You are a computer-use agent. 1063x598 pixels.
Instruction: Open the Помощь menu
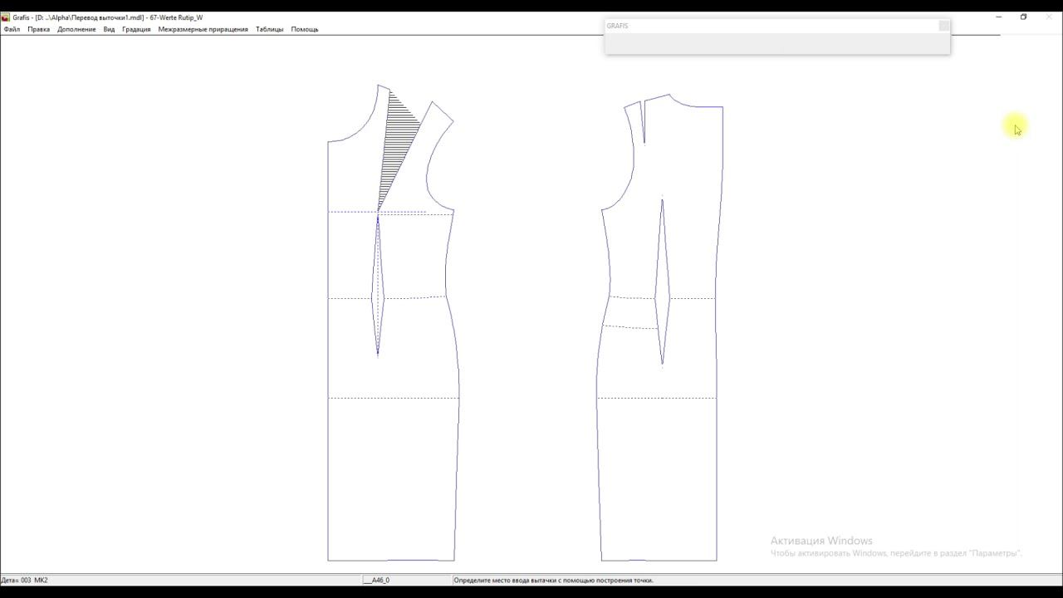point(305,29)
